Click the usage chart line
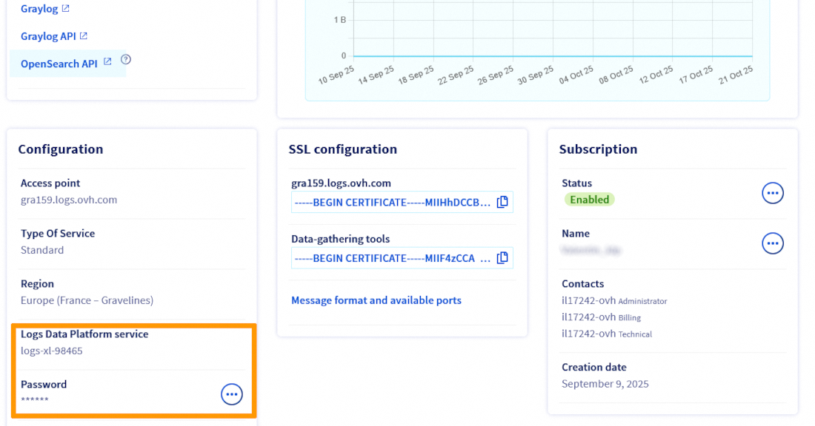Viewport: 815px width, 426px height. (x=548, y=56)
